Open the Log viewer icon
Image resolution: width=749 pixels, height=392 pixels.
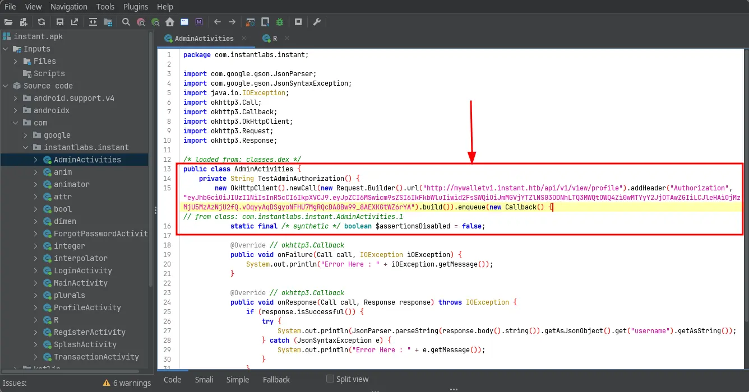[298, 22]
